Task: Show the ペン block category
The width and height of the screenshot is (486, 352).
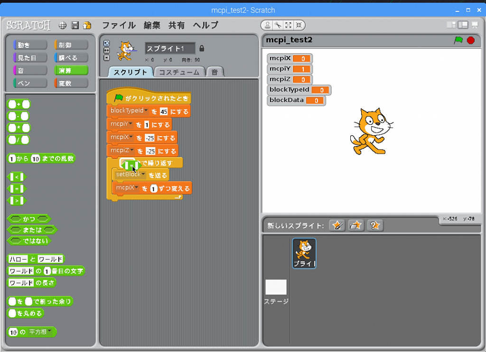Action: [x=30, y=83]
